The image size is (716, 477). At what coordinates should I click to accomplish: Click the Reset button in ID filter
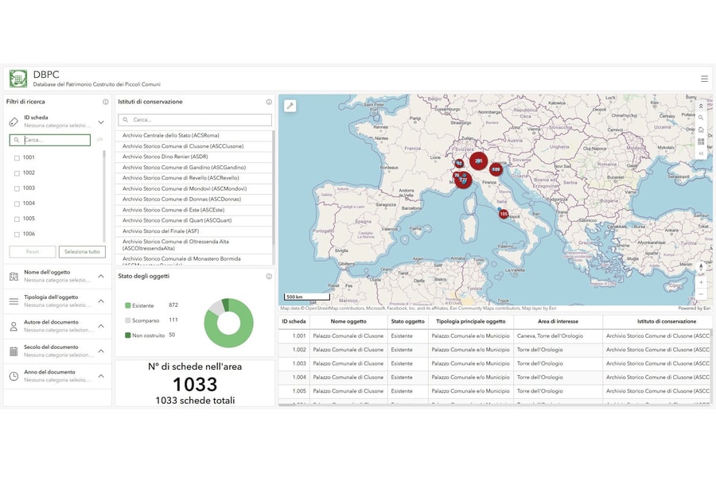click(x=33, y=252)
